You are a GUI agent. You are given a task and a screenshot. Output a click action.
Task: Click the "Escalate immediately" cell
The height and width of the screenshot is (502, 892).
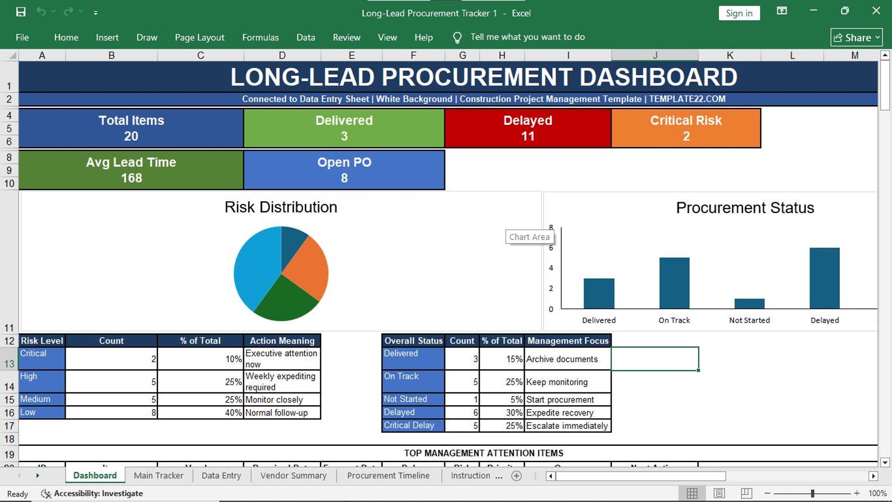pos(568,426)
